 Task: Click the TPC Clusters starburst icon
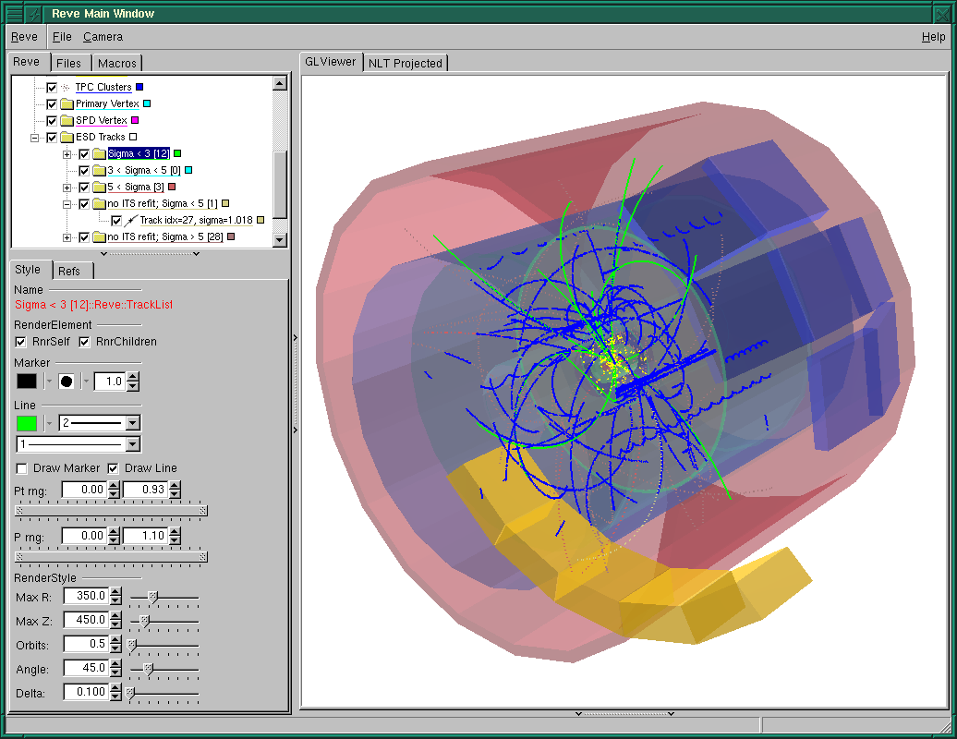coord(65,87)
